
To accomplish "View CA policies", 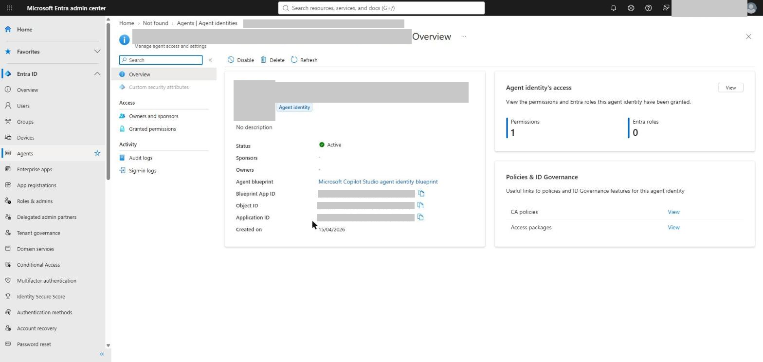I will click(x=673, y=212).
